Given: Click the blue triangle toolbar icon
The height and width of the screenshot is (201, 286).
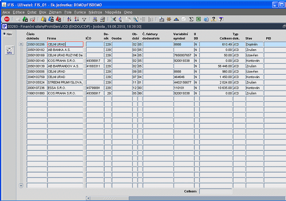Looking at the screenshot, I should tap(176, 19).
